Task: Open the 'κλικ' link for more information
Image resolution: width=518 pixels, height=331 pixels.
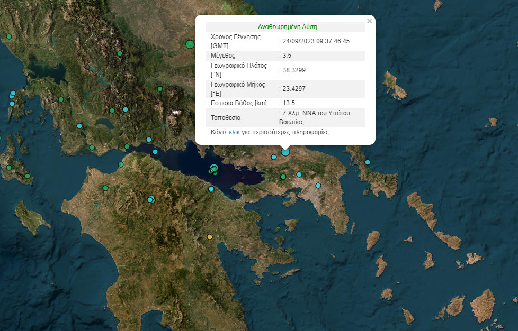Action: (235, 132)
